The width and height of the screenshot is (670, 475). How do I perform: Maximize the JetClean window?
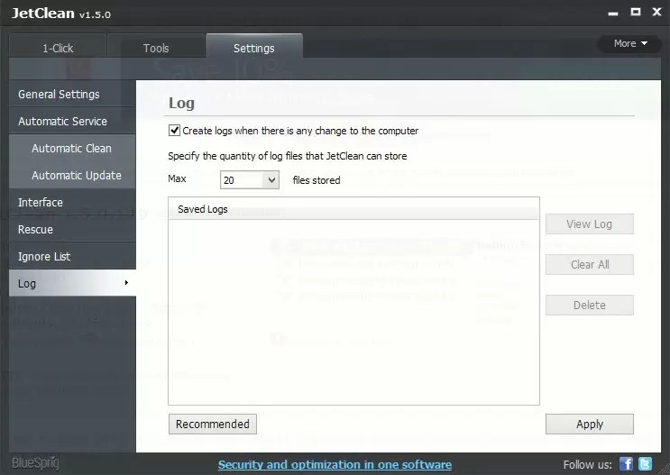(x=636, y=12)
